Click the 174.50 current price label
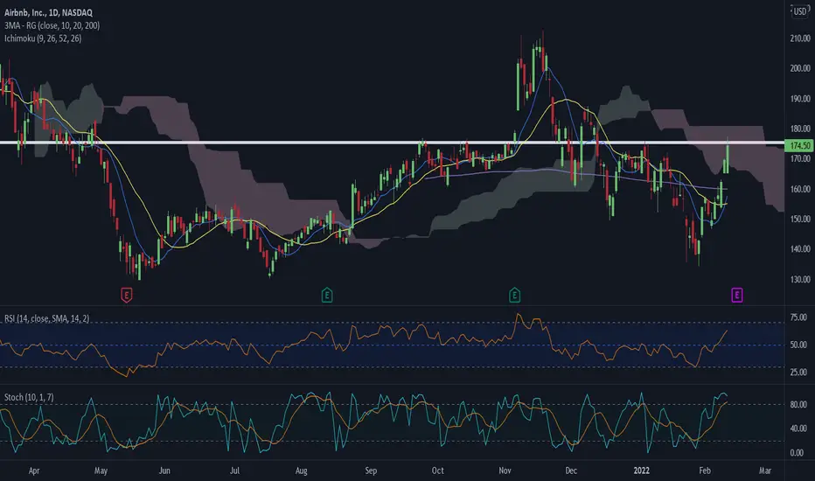This screenshot has height=481, width=815. pyautogui.click(x=800, y=145)
